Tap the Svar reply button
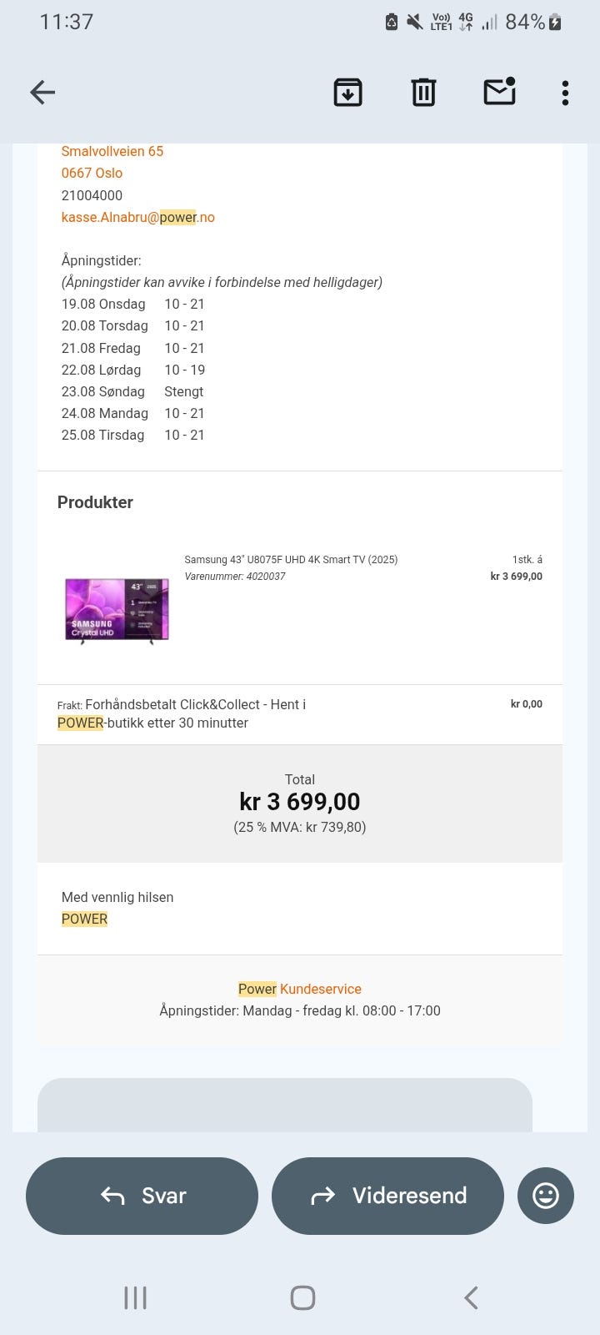The height and width of the screenshot is (1335, 600). coord(142,1196)
